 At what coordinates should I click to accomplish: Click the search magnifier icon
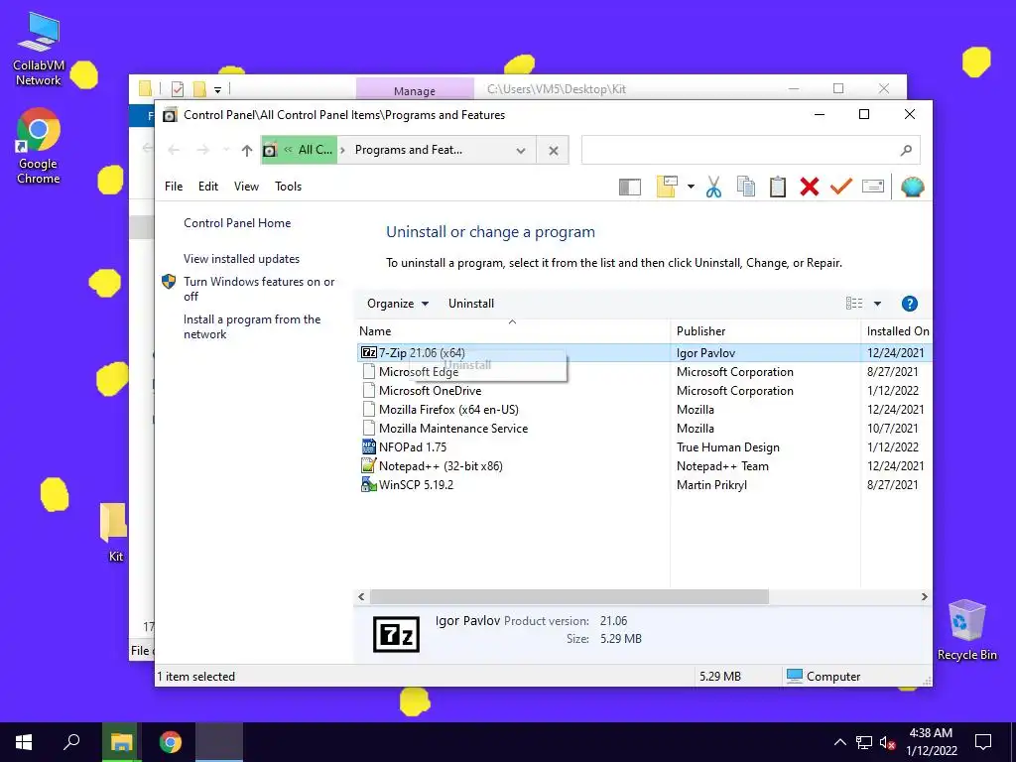pos(906,151)
